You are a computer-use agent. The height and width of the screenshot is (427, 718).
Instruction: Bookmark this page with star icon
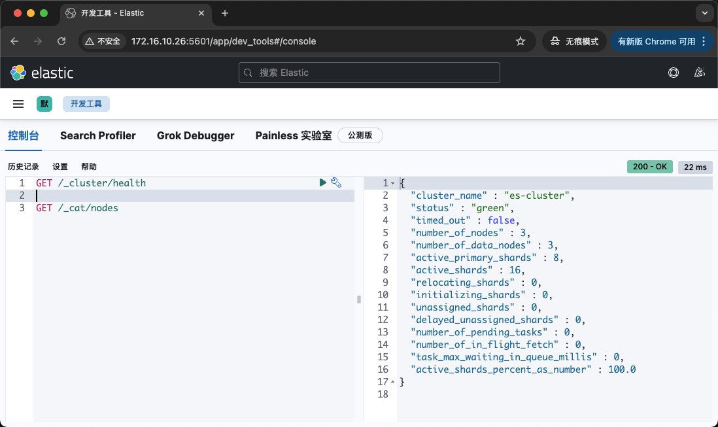pyautogui.click(x=521, y=41)
